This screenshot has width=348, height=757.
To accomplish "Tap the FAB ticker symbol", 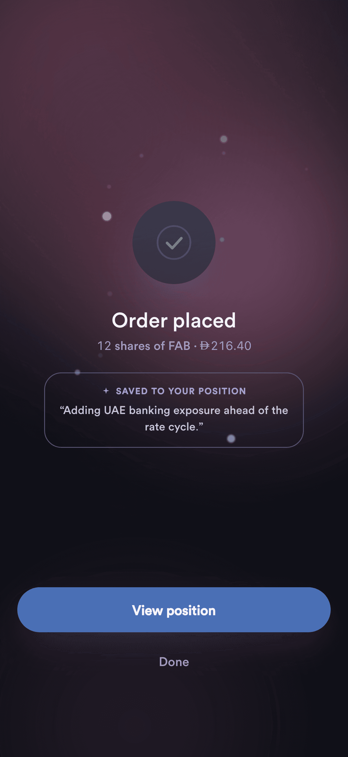I will coord(179,346).
